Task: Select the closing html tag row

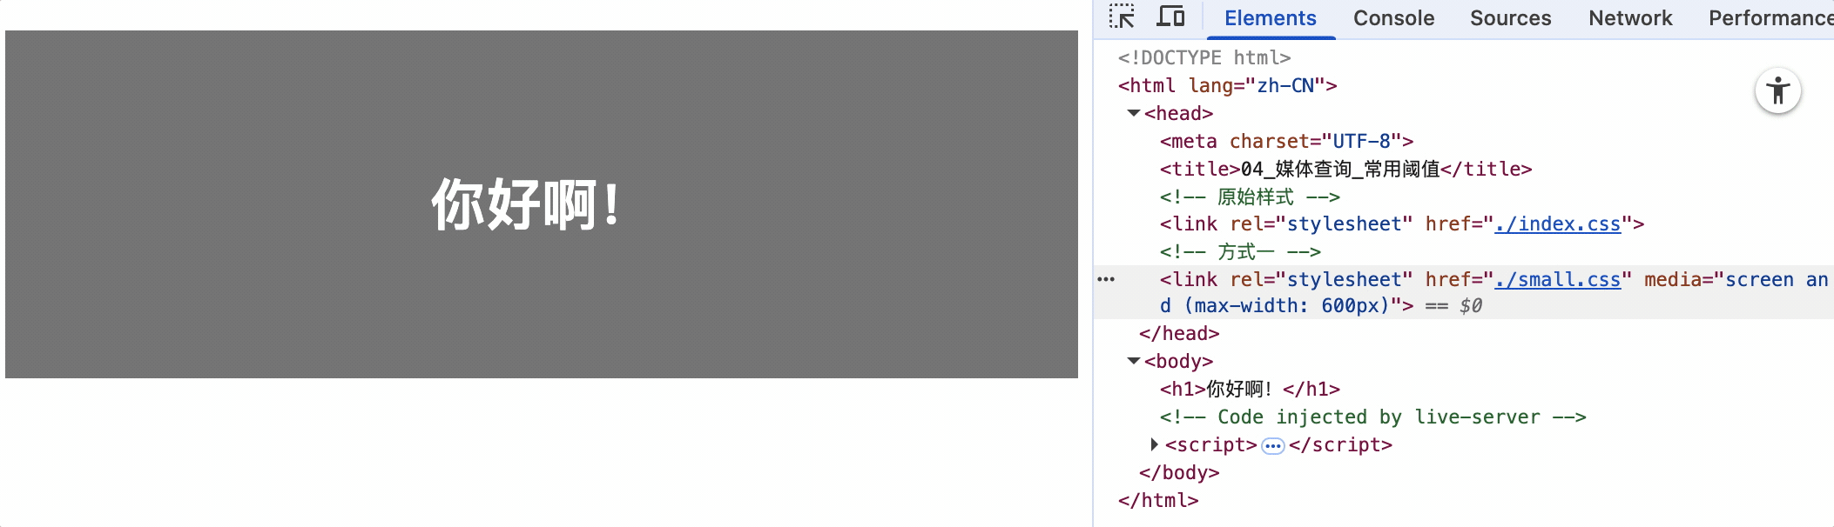Action: pos(1158,500)
